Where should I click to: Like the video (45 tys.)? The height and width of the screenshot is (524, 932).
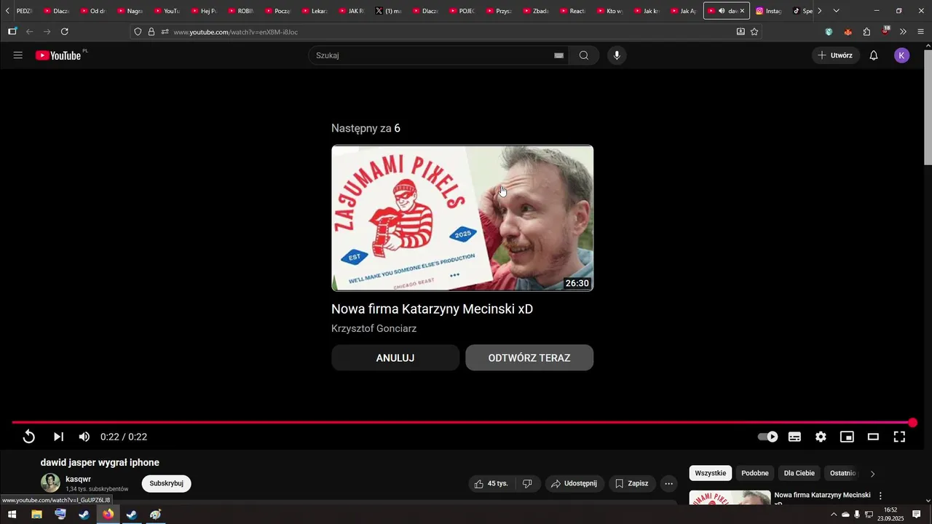[x=491, y=483]
